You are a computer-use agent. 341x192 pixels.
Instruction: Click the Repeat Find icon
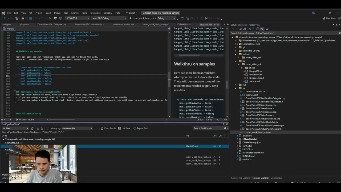click(135, 129)
